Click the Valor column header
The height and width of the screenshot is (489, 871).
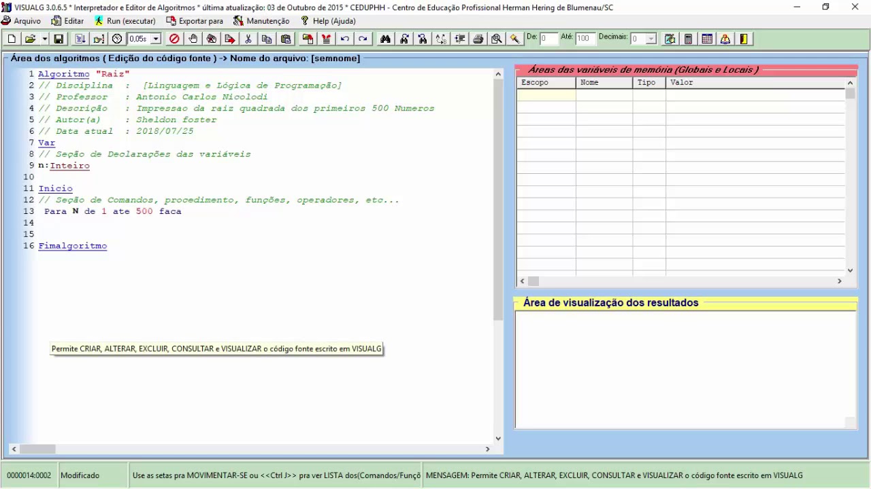click(x=755, y=82)
